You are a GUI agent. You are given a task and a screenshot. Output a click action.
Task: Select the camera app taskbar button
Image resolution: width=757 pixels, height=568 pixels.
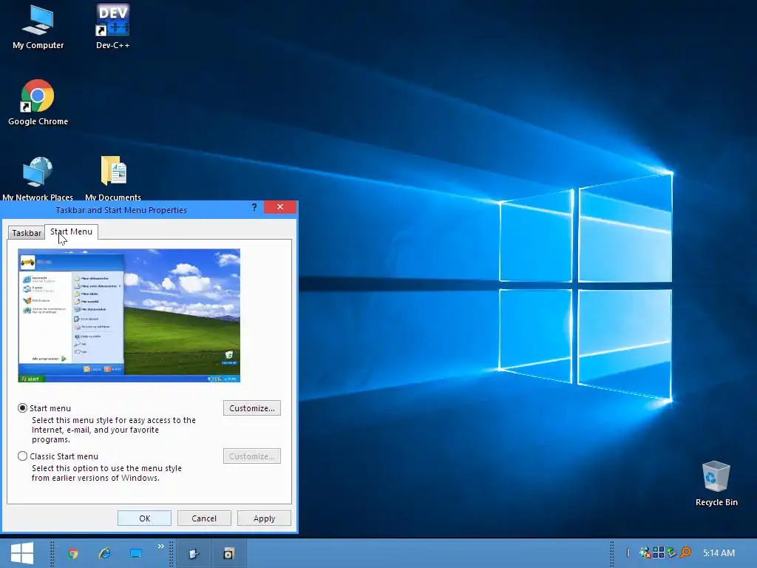coord(229,553)
